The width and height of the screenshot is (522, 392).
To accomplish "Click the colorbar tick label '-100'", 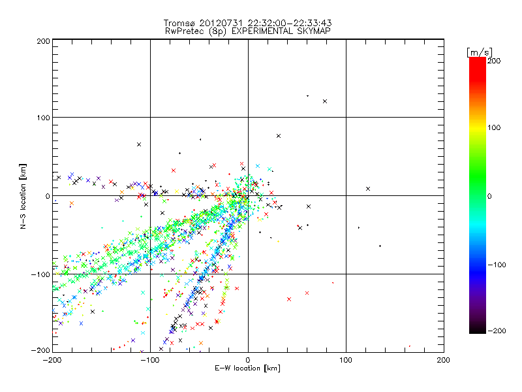I will [x=497, y=265].
